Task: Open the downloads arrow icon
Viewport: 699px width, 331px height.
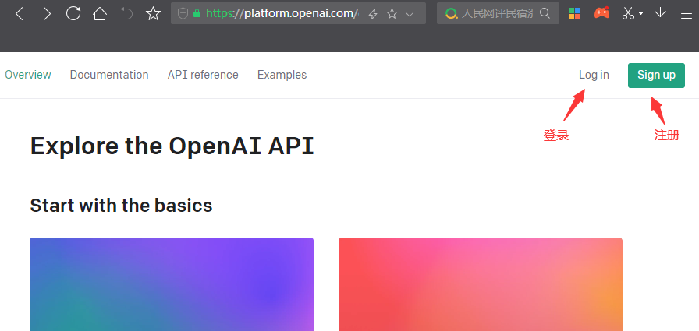Action: pos(660,14)
